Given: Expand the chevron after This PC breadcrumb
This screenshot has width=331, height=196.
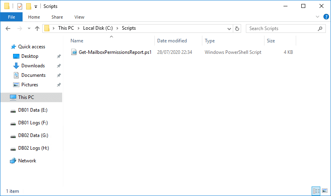Looking at the screenshot, I should click(78, 28).
